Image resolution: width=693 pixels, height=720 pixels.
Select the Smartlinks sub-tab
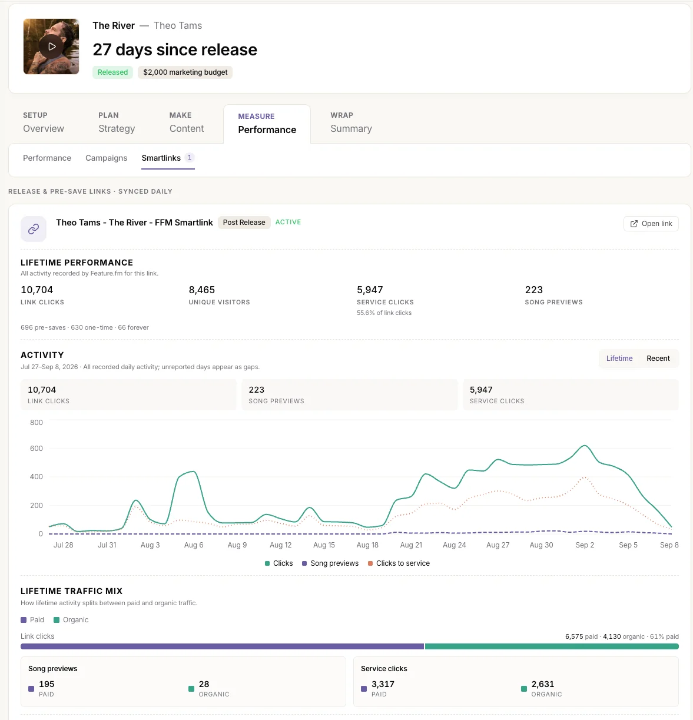click(168, 158)
